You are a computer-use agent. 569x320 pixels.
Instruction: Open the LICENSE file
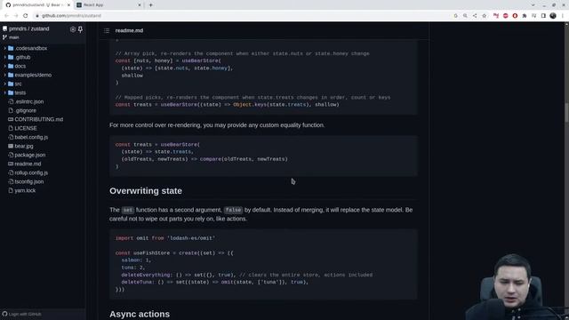tap(26, 128)
